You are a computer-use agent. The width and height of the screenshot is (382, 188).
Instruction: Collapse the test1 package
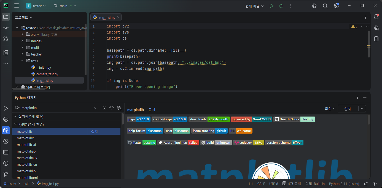tap(22, 61)
